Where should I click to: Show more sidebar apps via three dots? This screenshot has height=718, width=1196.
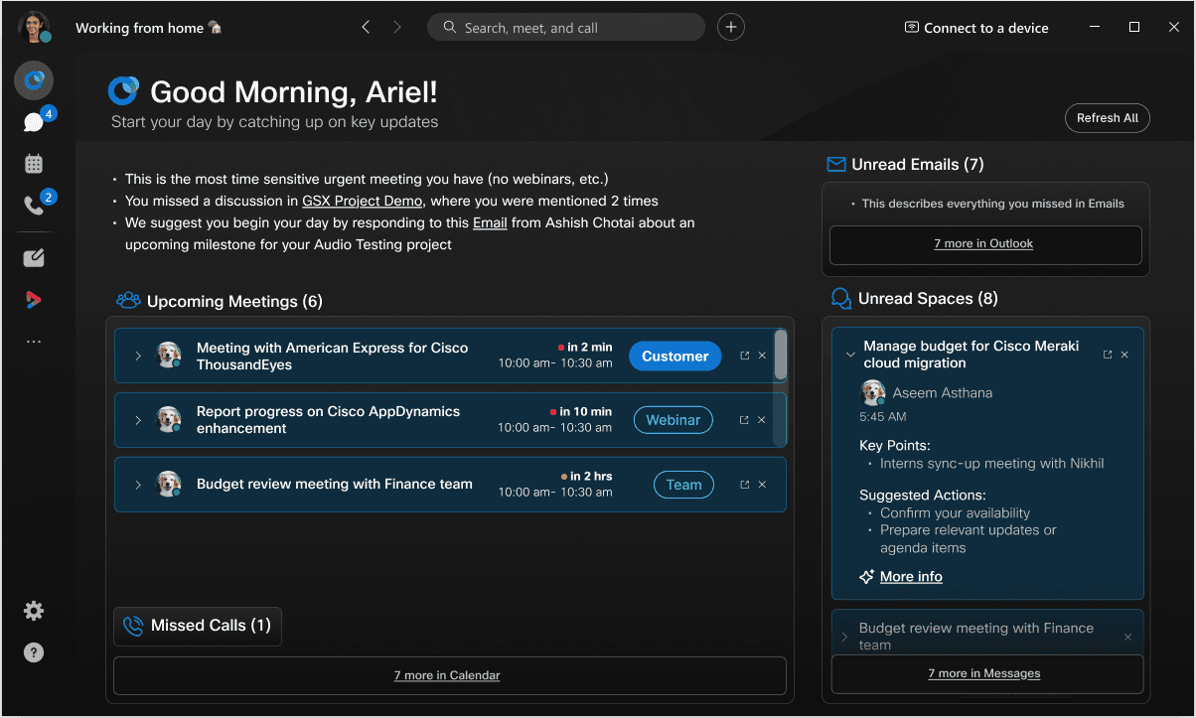34,342
